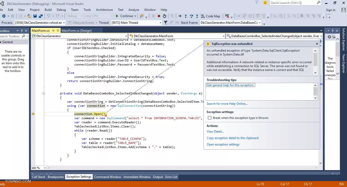347x187 pixels.
Task: Open the Command Window tab
Action: (108, 177)
